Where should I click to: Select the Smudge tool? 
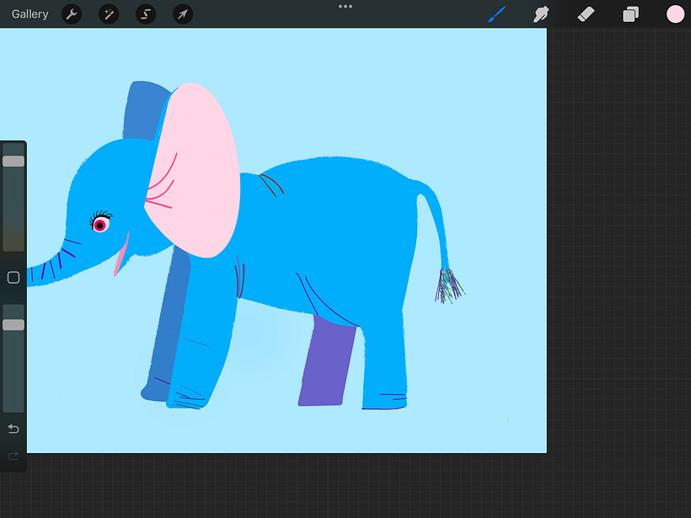[541, 14]
